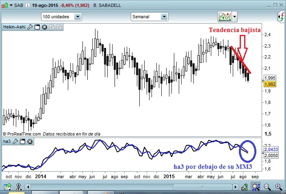Close the ha3 indicator panel
The height and width of the screenshot is (194, 286).
(x=30, y=141)
